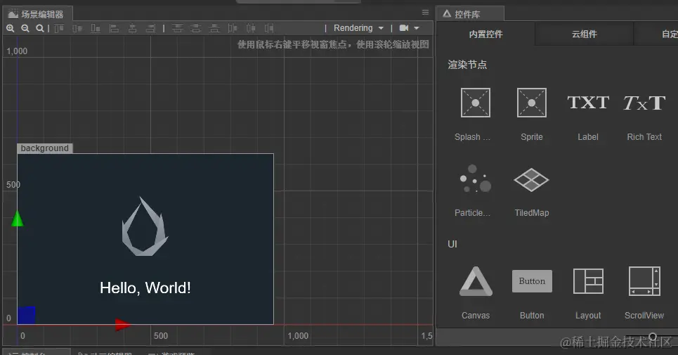
Task: Align selected nodes to left edge
Action: (x=114, y=29)
